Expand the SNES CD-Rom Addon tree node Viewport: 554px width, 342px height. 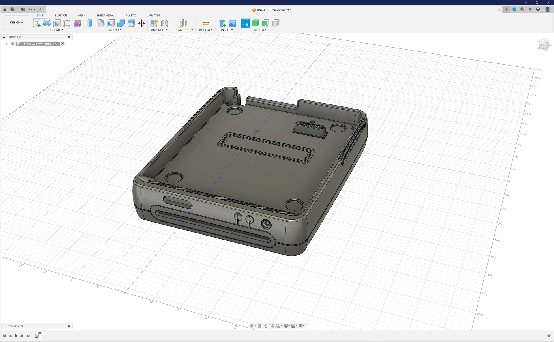click(x=7, y=44)
